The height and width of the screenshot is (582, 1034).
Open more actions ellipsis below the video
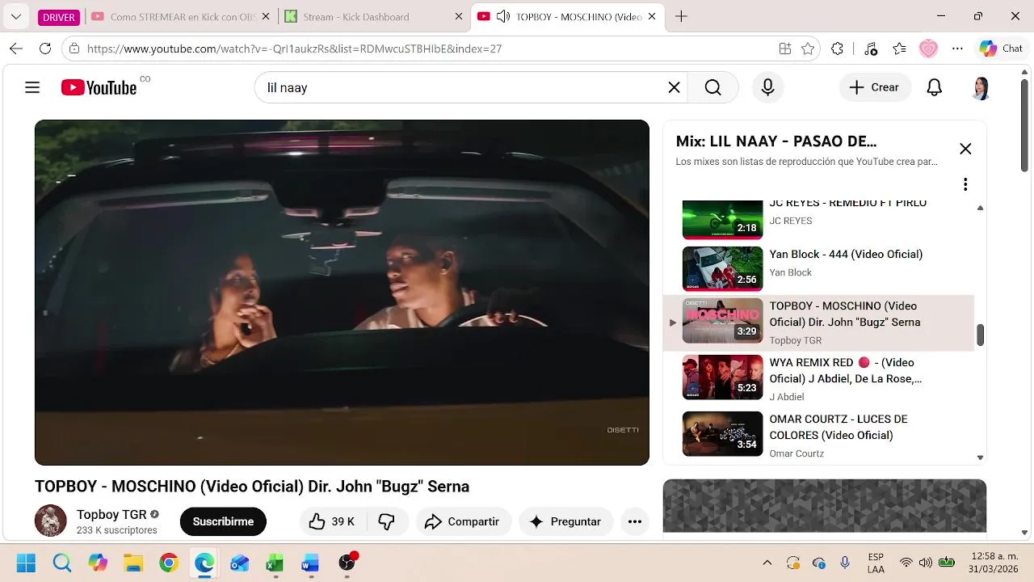tap(635, 521)
